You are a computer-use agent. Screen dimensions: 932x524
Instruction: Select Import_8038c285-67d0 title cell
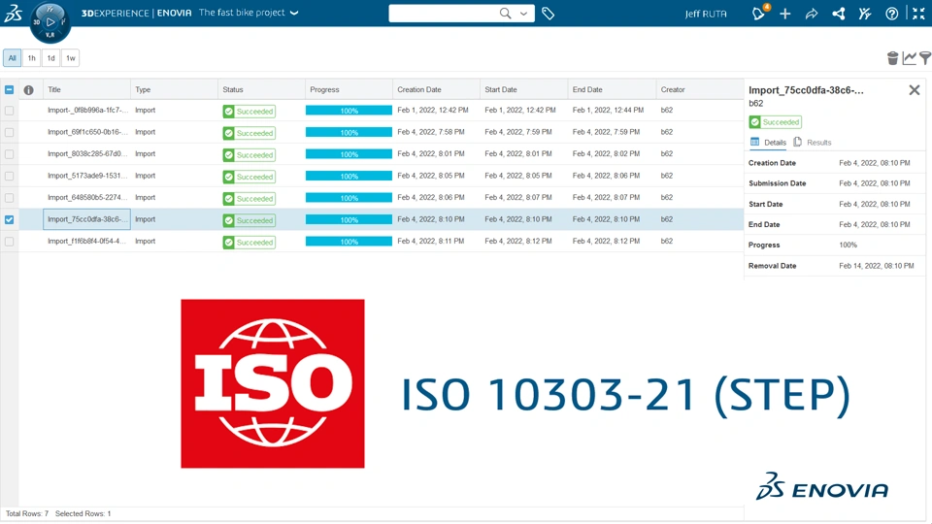(x=86, y=154)
